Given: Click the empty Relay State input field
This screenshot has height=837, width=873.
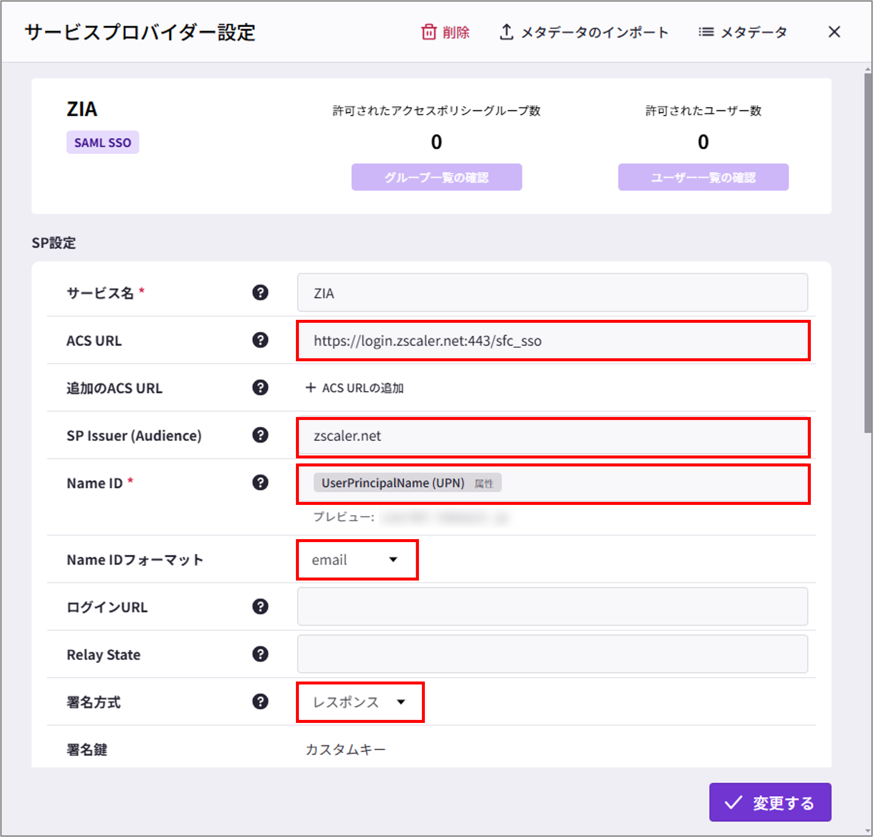Looking at the screenshot, I should pyautogui.click(x=552, y=654).
